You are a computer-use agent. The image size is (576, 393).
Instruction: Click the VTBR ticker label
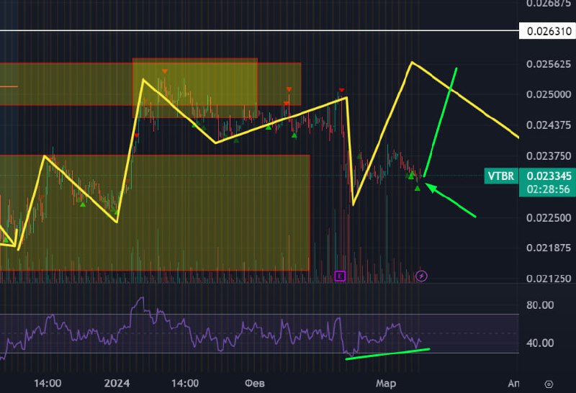[x=501, y=176]
